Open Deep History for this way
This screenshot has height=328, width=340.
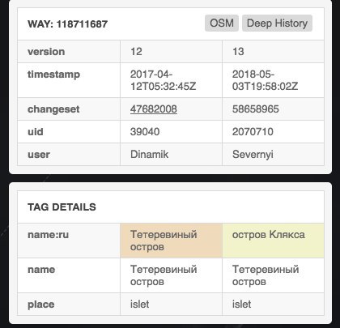click(277, 23)
